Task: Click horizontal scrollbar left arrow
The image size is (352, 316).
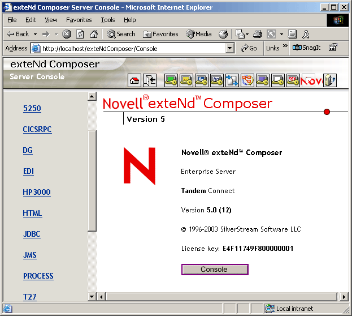Action: click(x=101, y=297)
